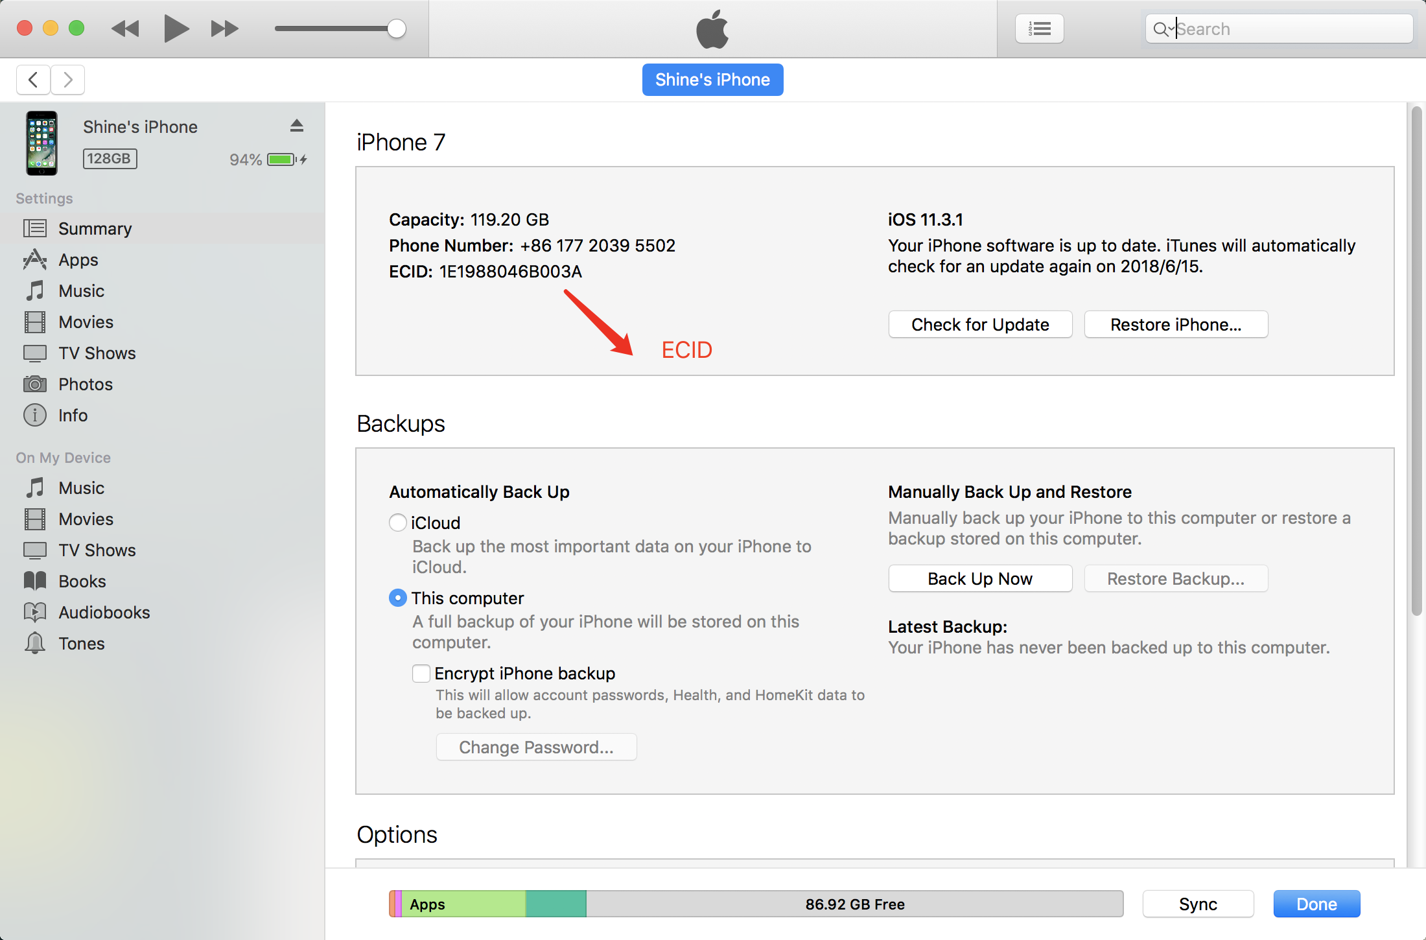Select the Info sidebar item
This screenshot has width=1426, height=940.
point(73,416)
